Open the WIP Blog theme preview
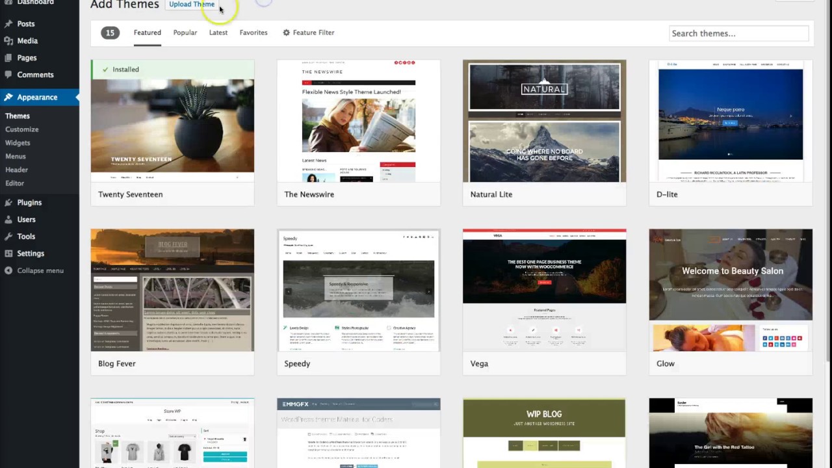 point(545,433)
